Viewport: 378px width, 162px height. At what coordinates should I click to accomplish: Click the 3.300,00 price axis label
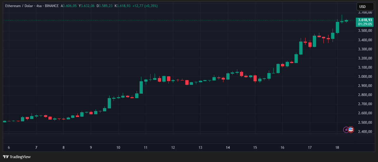coord(365,49)
